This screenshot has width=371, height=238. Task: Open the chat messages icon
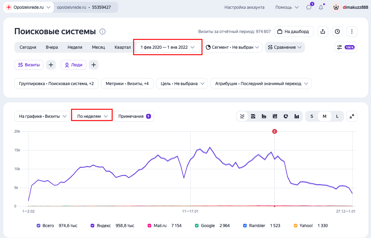[309, 7]
